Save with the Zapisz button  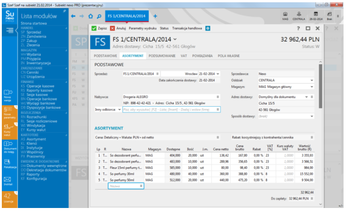[99, 28]
